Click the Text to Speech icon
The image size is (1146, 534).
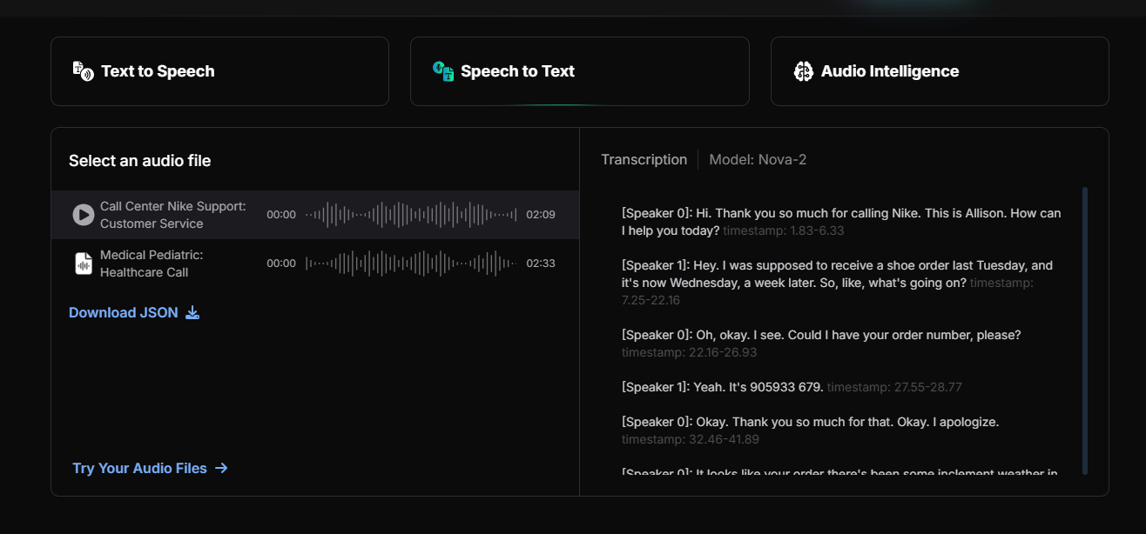(83, 71)
